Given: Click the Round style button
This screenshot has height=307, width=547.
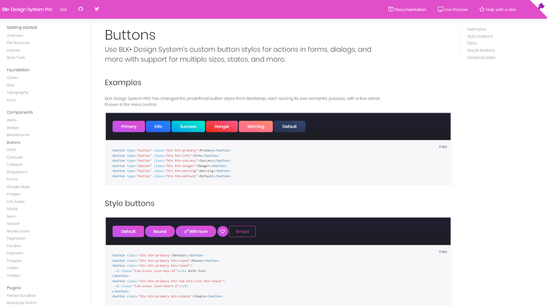Looking at the screenshot, I should (160, 232).
